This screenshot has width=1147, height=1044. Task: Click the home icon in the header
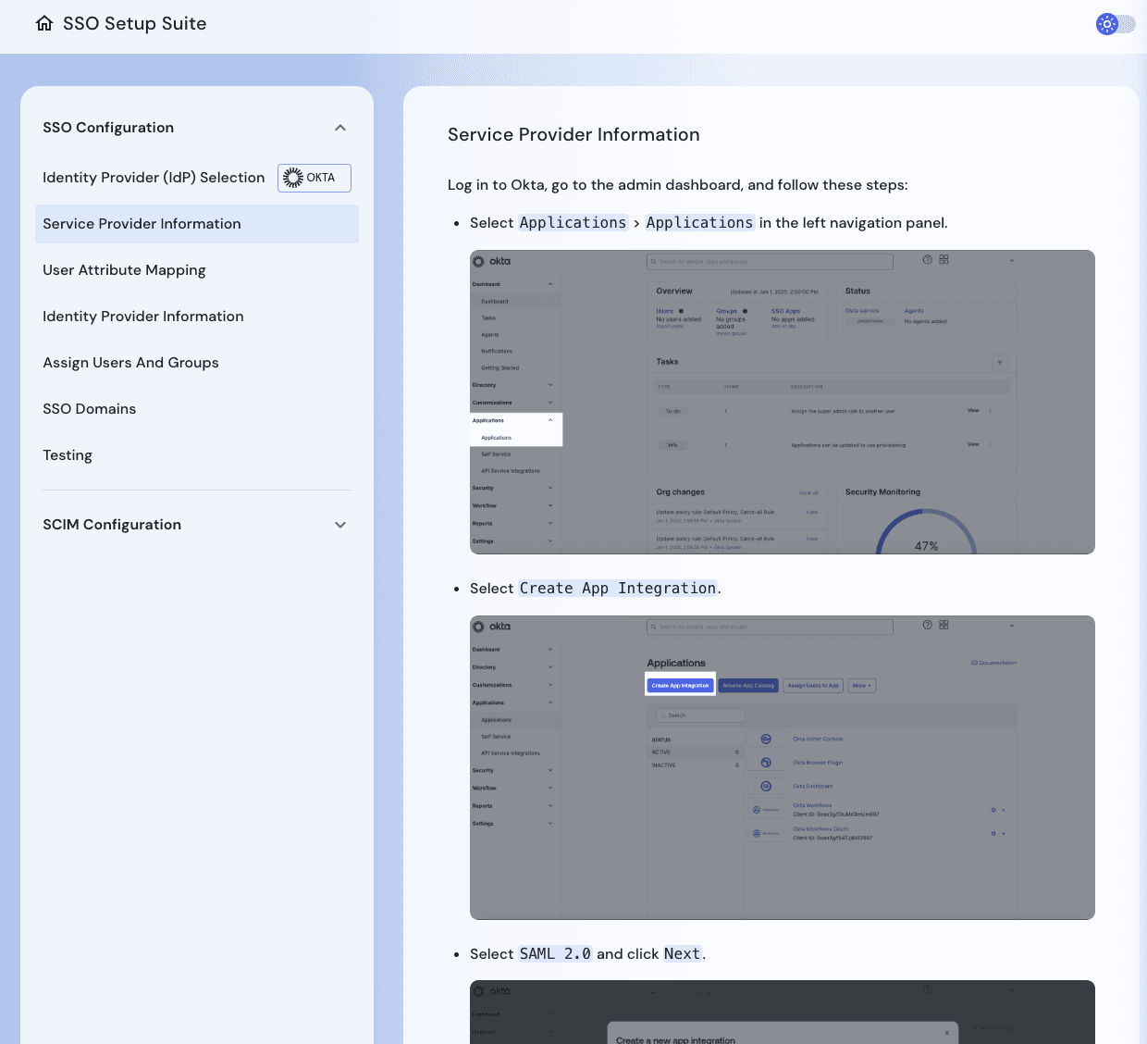pyautogui.click(x=43, y=22)
